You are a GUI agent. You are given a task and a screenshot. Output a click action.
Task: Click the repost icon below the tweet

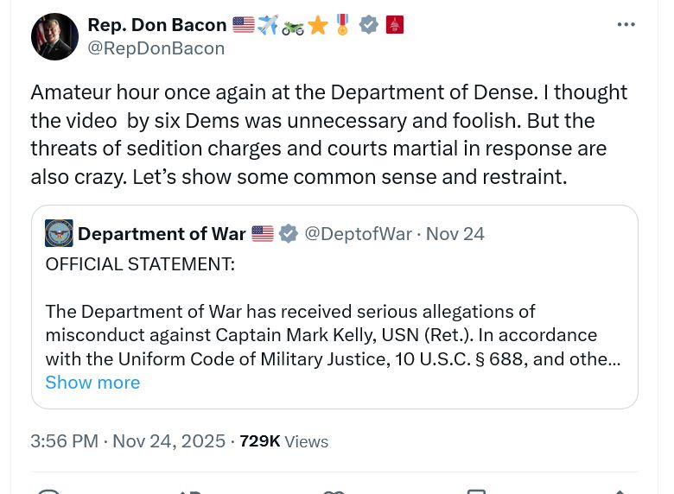point(190,491)
